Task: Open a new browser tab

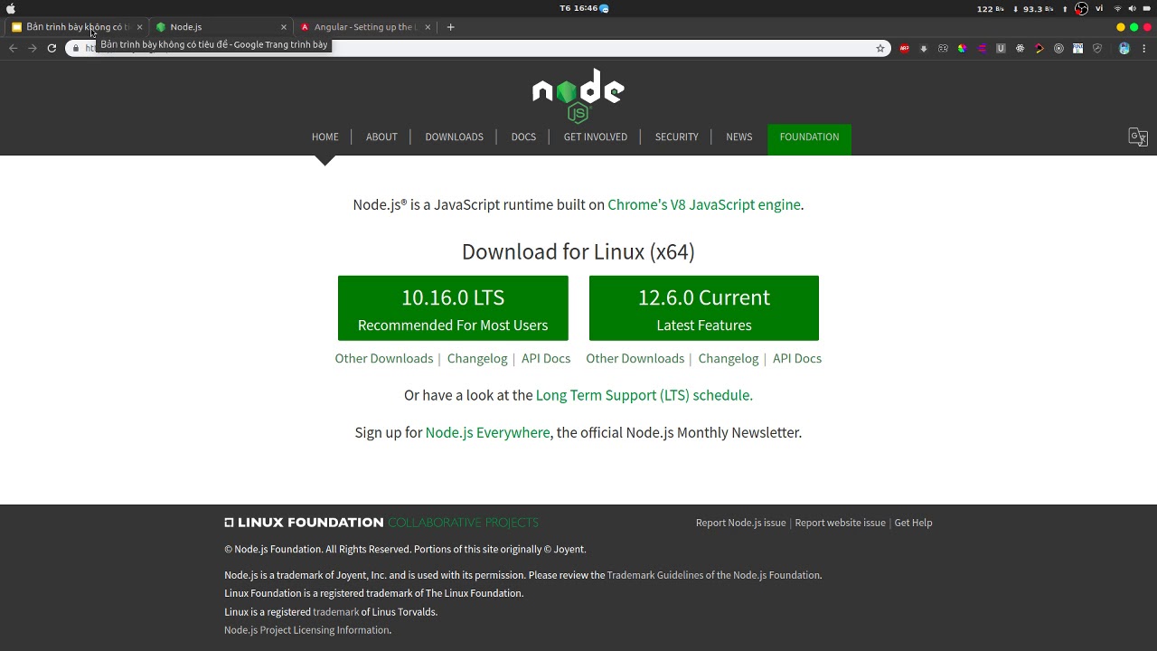Action: click(x=451, y=27)
